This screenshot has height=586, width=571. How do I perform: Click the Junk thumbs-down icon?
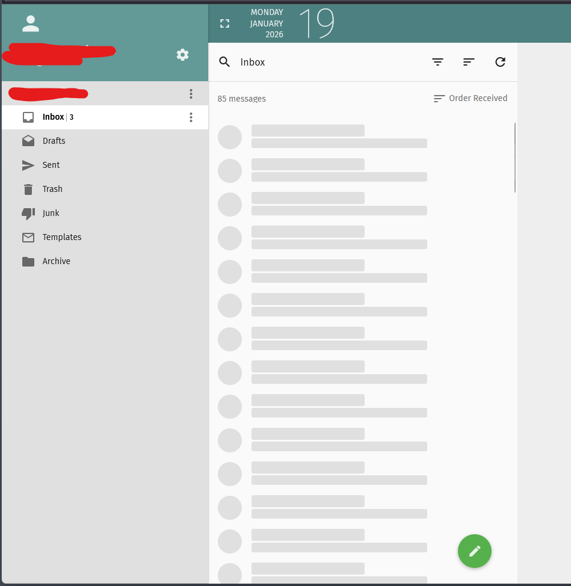pyautogui.click(x=28, y=214)
